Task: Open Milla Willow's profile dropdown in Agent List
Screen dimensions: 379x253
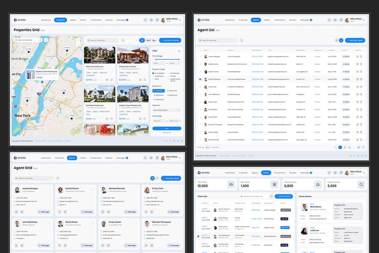Action: [x=363, y=20]
